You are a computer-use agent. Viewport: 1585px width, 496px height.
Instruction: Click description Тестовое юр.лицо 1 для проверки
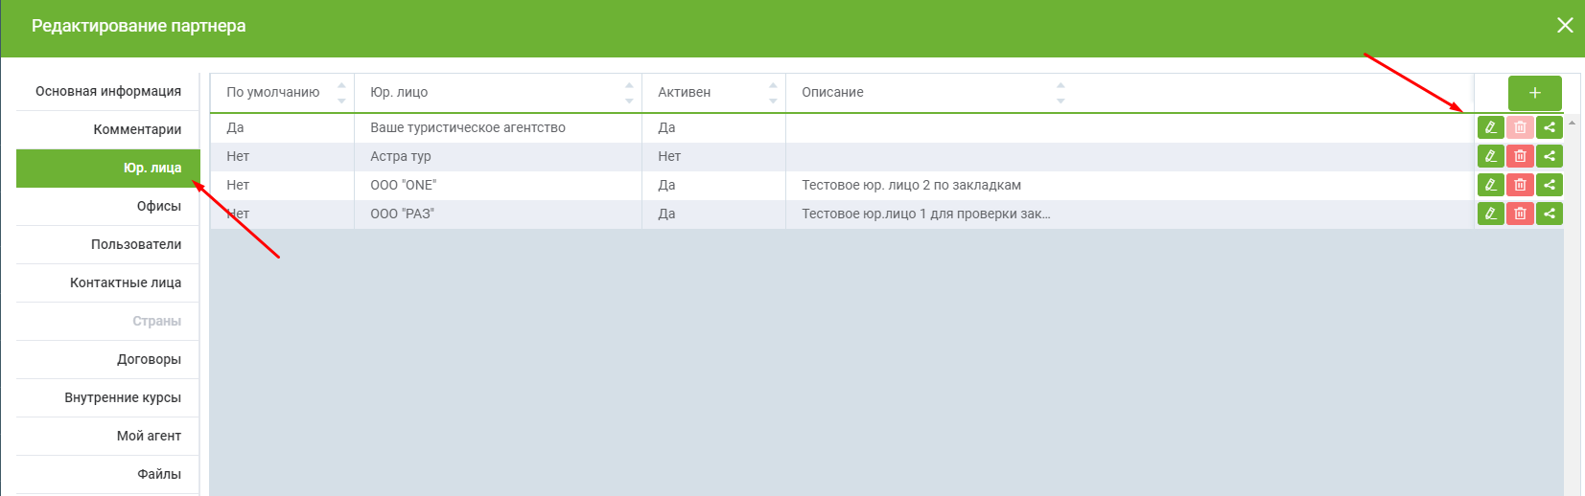click(925, 214)
